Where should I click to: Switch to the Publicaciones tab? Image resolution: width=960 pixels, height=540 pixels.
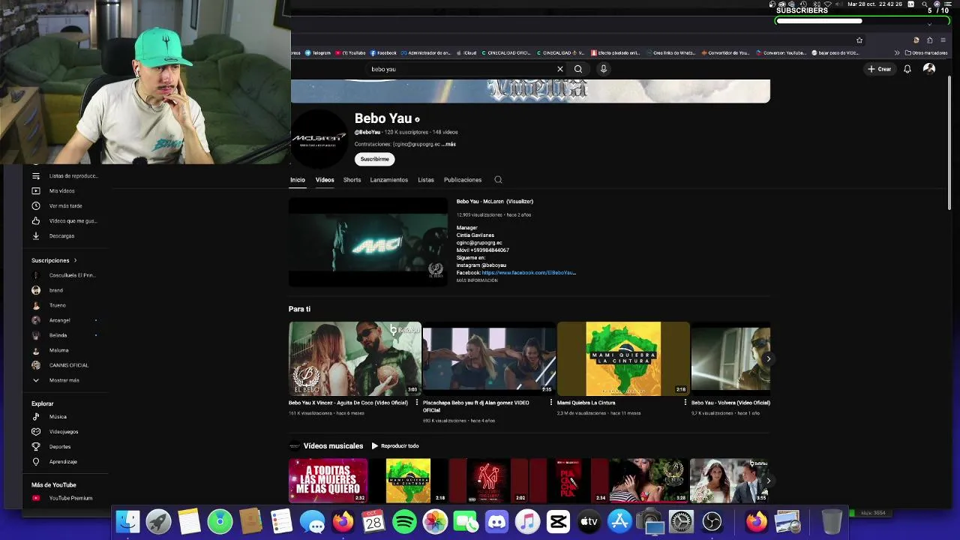[x=463, y=180]
